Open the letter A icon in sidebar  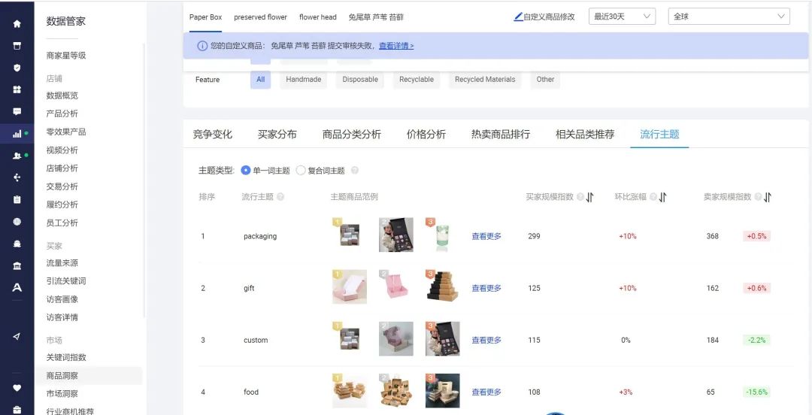point(17,287)
